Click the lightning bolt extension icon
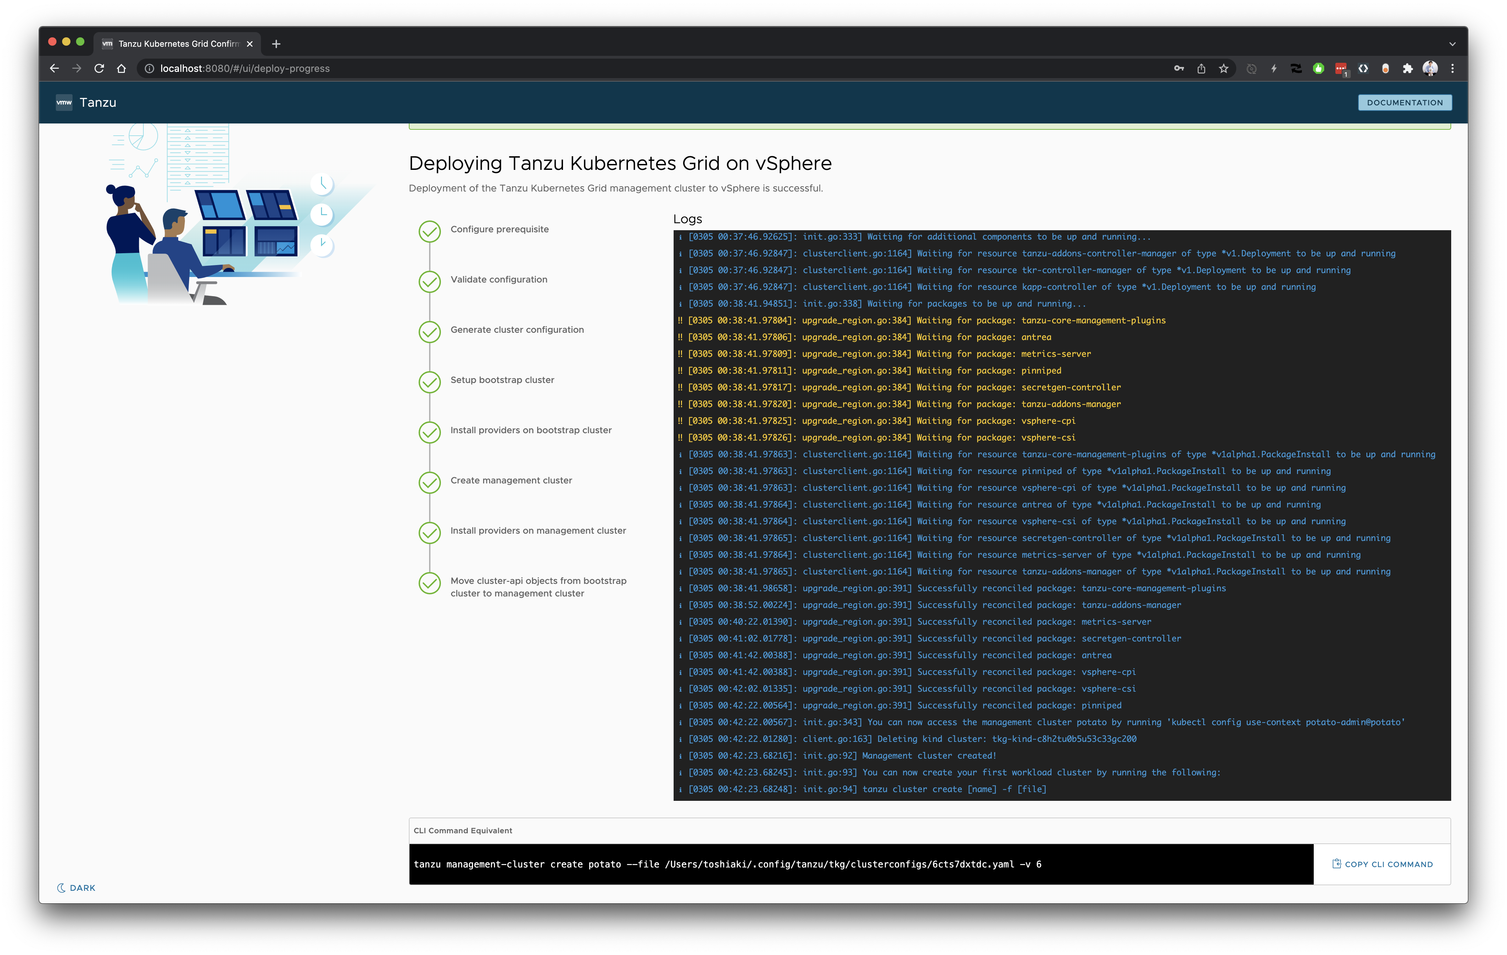The width and height of the screenshot is (1507, 955). click(x=1274, y=69)
